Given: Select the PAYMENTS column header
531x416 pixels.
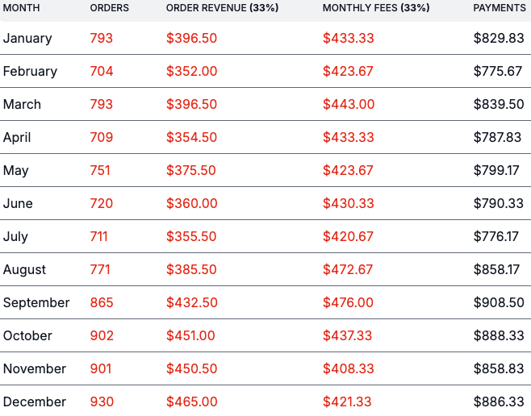Looking at the screenshot, I should pyautogui.click(x=500, y=8).
